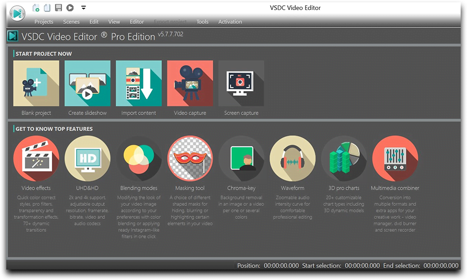The height and width of the screenshot is (280, 467).
Task: Open the Waveform headphones icon
Action: [293, 158]
